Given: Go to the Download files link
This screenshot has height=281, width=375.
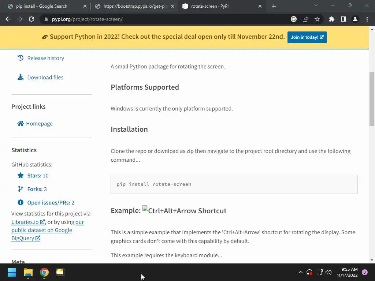Looking at the screenshot, I should (45, 77).
